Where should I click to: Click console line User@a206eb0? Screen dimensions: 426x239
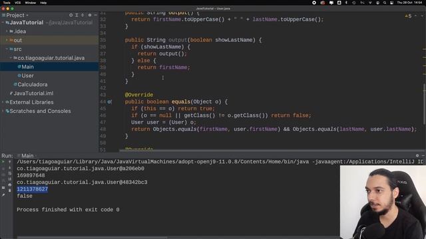81,169
